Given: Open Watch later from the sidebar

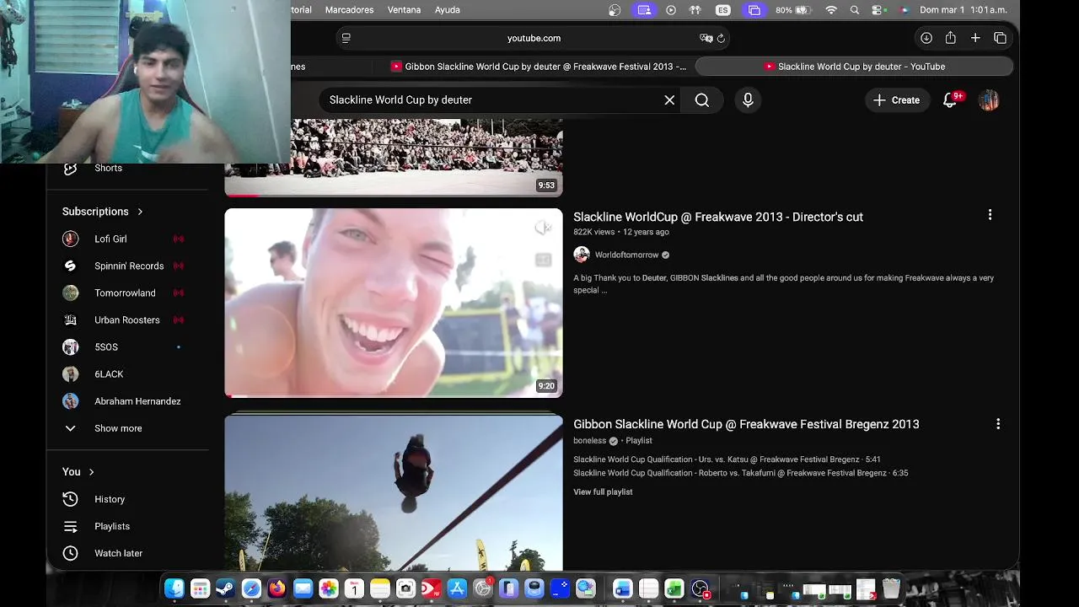Looking at the screenshot, I should pos(118,553).
